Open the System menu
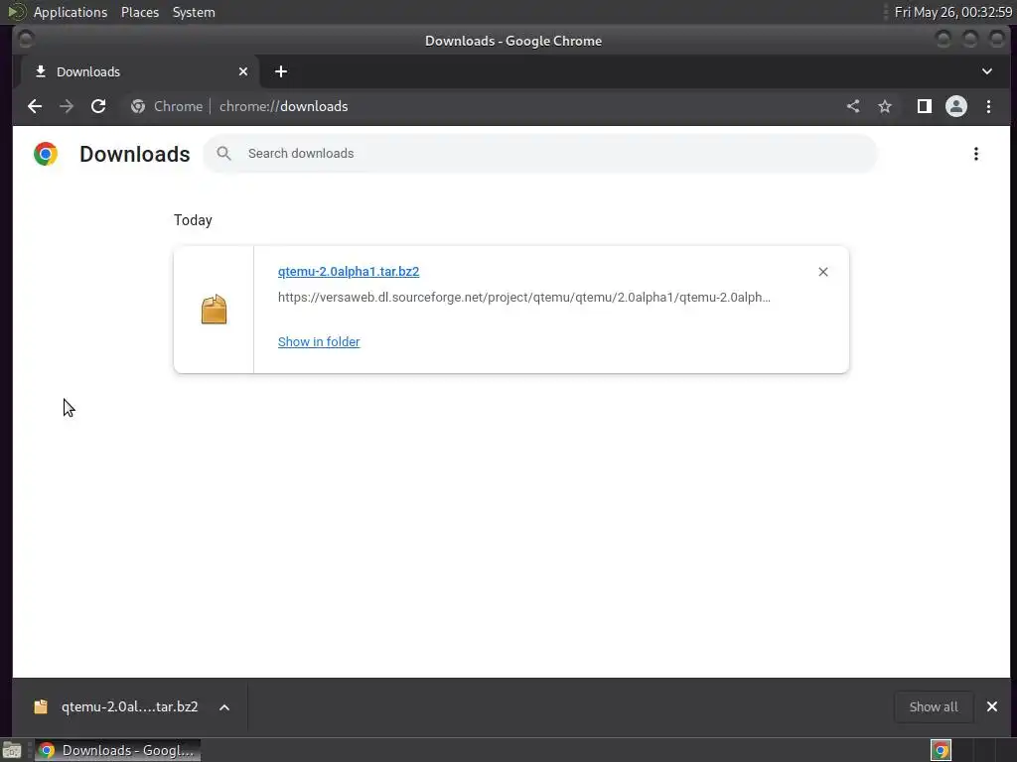Viewport: 1017px width, 762px height. click(x=194, y=12)
